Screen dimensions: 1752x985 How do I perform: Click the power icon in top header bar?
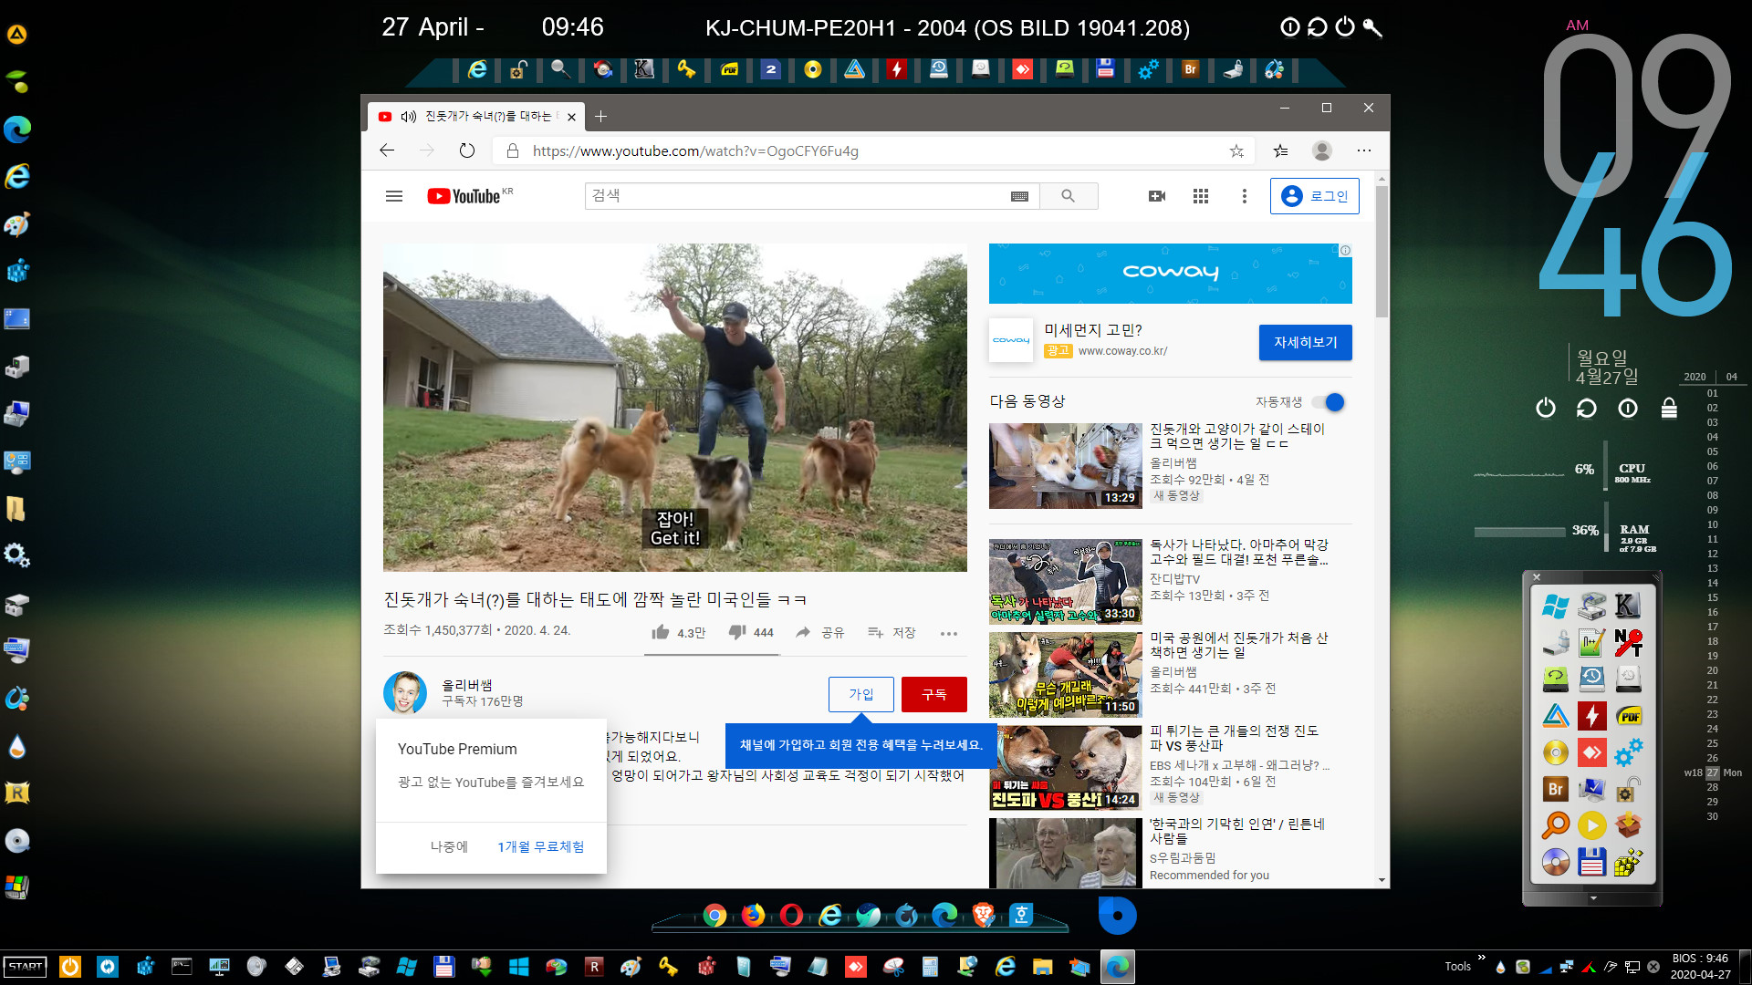tap(1345, 27)
